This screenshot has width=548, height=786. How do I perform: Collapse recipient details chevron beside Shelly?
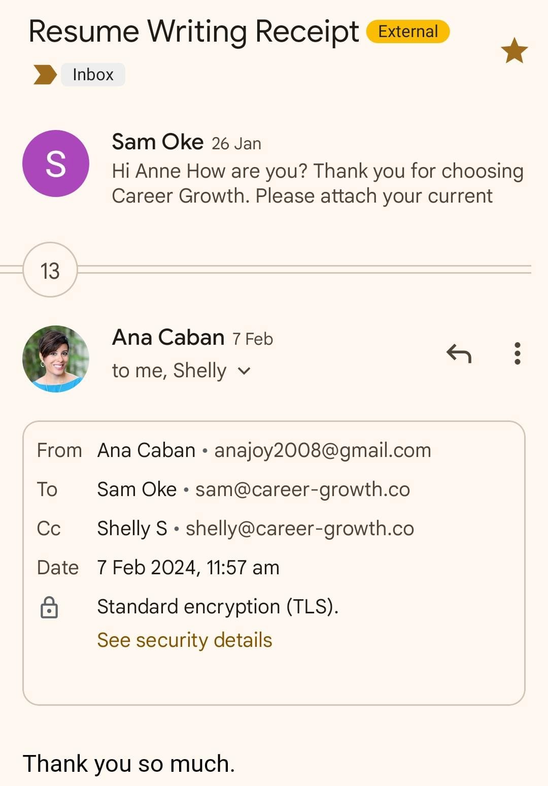244,371
